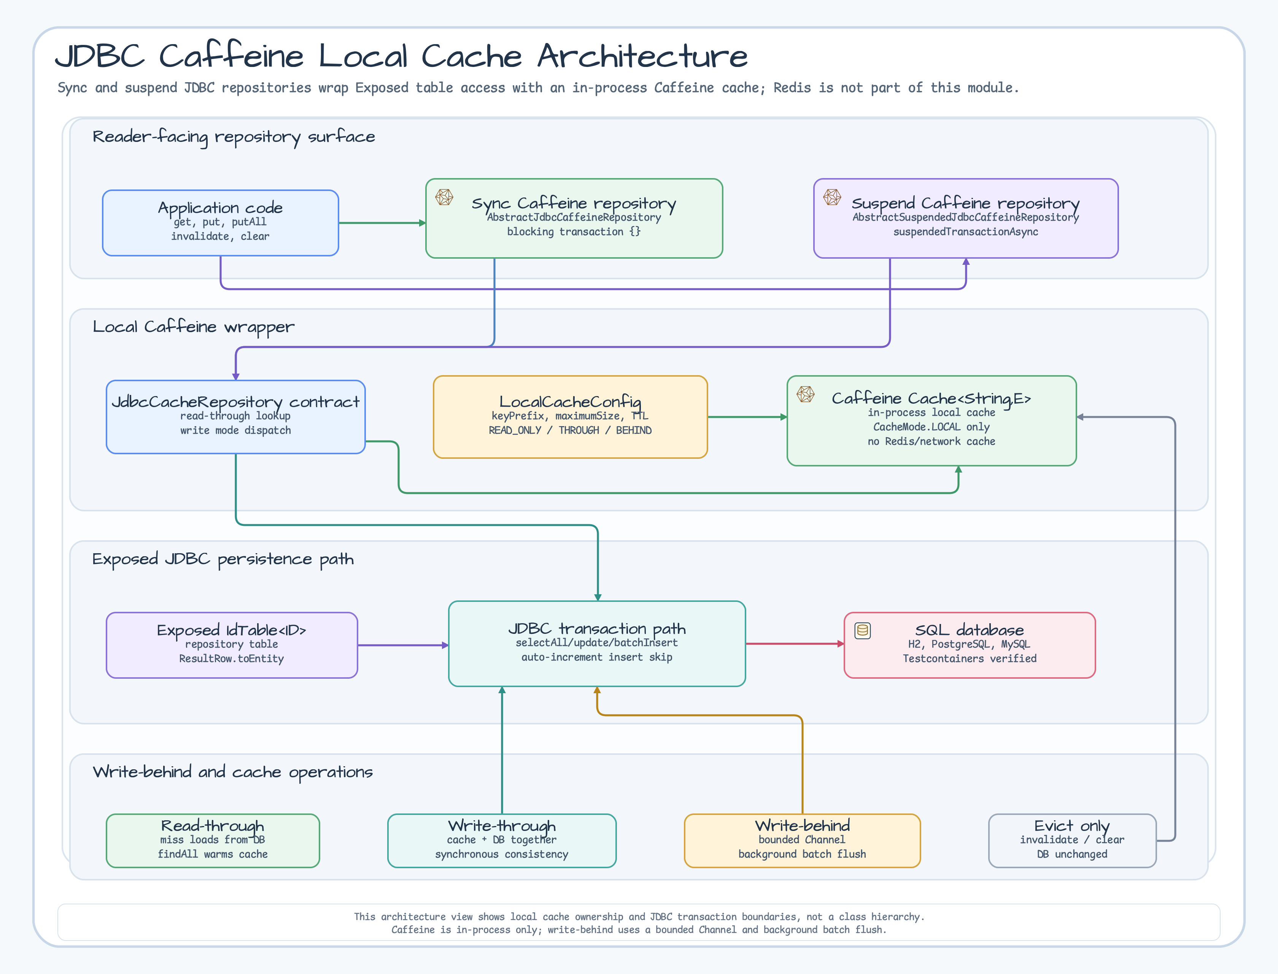This screenshot has height=974, width=1278.
Task: Click the 'Local Caffeine wrapper' group label
Action: tap(194, 327)
